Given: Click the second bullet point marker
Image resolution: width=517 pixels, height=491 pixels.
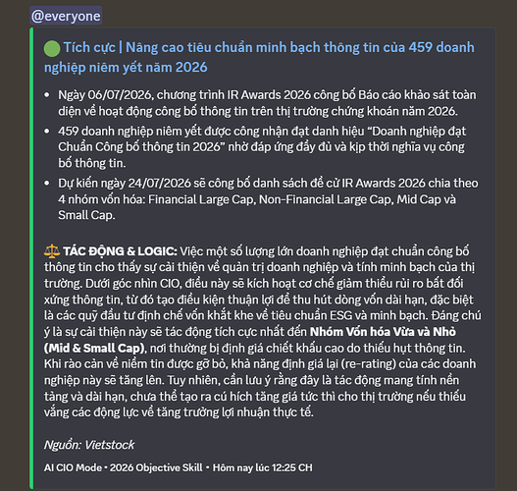Looking at the screenshot, I should tap(47, 132).
